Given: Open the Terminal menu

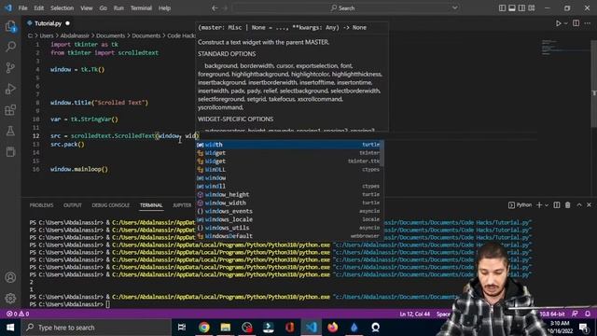Looking at the screenshot, I should pyautogui.click(x=141, y=8).
